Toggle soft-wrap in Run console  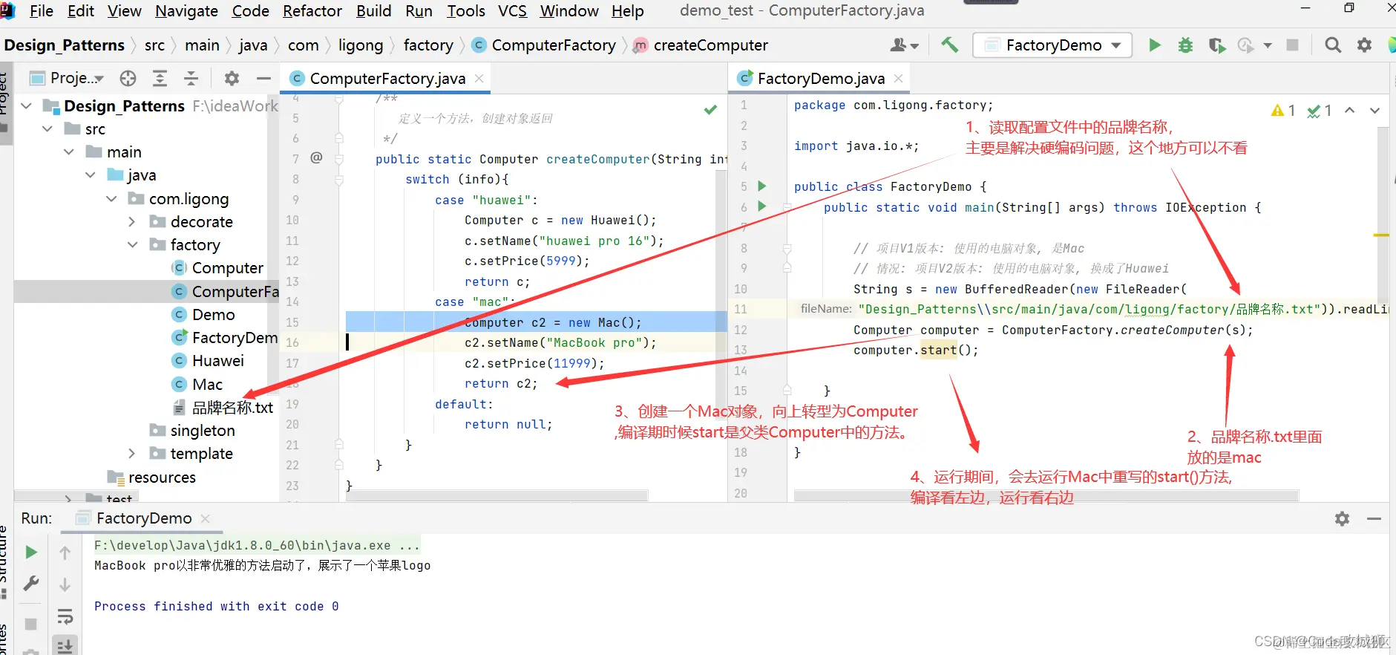pyautogui.click(x=65, y=616)
